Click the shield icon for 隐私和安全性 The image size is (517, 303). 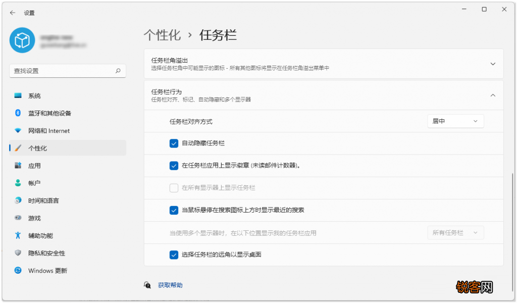pos(18,253)
